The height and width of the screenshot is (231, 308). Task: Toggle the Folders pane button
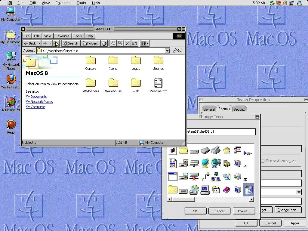[x=90, y=43]
